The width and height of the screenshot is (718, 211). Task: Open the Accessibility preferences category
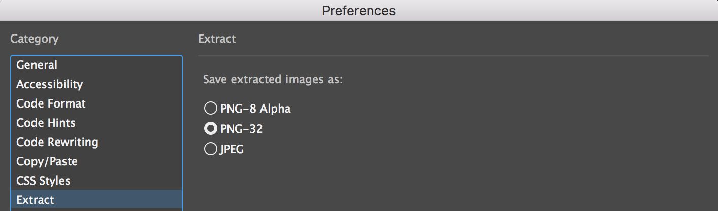[49, 85]
